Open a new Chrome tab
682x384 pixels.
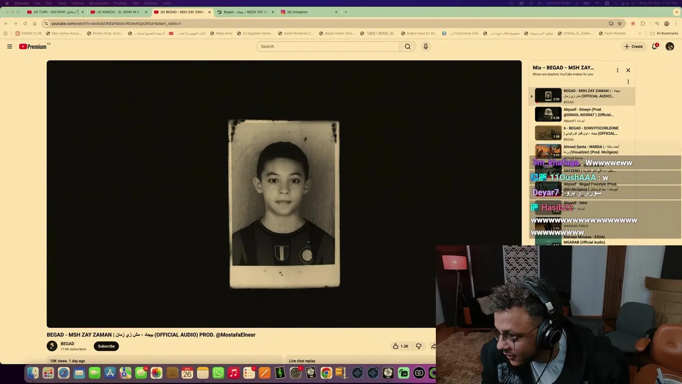(x=346, y=12)
